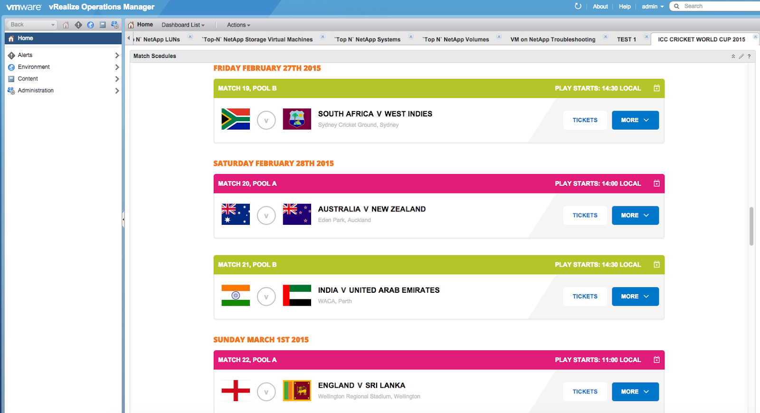Click the Environment globe toolbar icon

click(x=90, y=25)
